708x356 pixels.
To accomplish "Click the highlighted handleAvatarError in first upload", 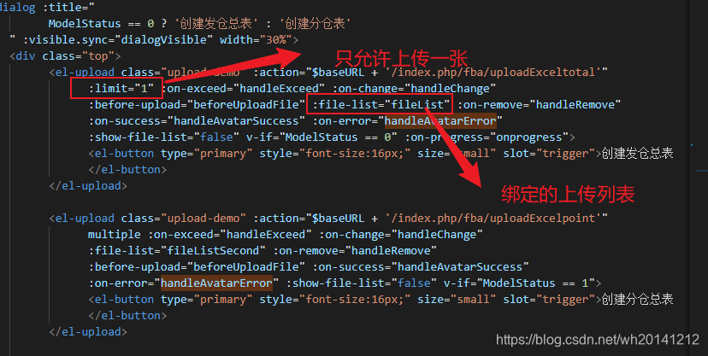I will (x=440, y=120).
